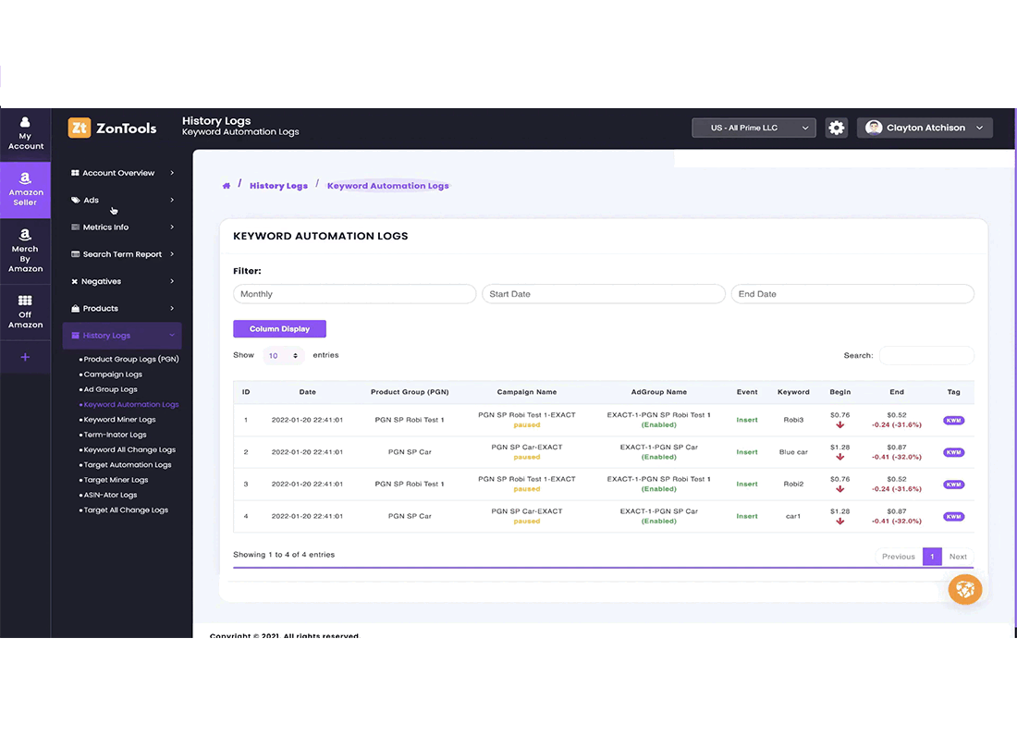Click the Column Display button
Viewport: 1017px width, 749px height.
pos(279,329)
